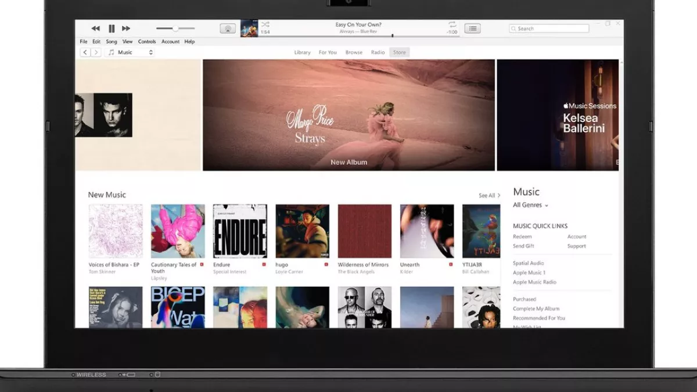
Task: Expand the All Genres dropdown
Action: click(x=530, y=205)
